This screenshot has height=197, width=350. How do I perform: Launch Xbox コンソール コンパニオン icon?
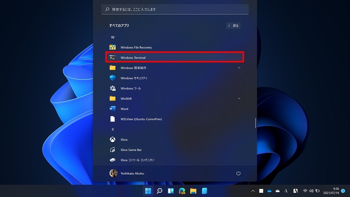pos(113,160)
